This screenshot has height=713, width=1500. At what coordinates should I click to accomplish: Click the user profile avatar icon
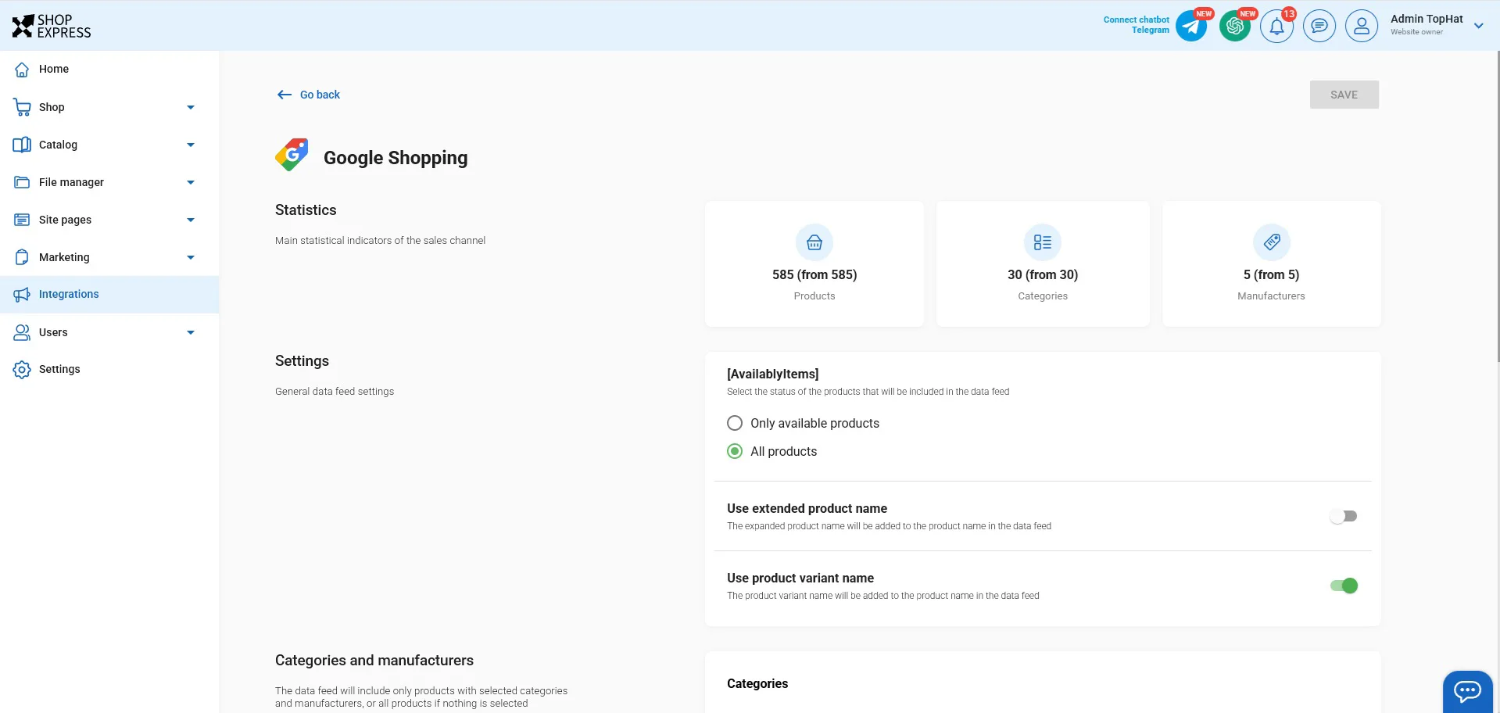[x=1362, y=27]
